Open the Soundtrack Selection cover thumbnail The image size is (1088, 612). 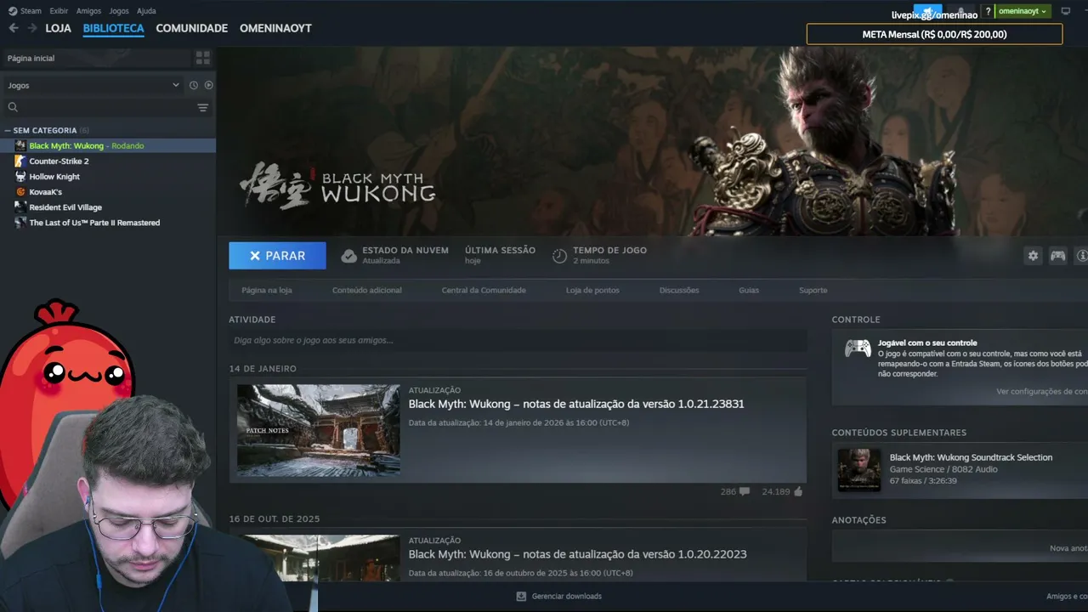pos(859,469)
